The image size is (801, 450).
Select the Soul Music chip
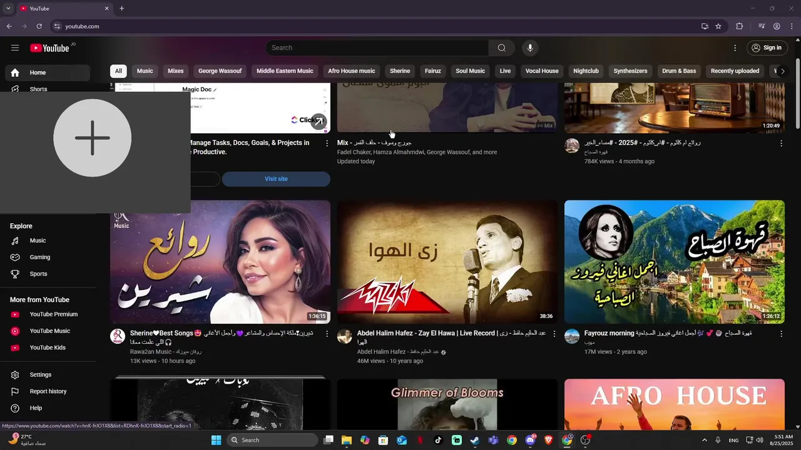tap(471, 71)
